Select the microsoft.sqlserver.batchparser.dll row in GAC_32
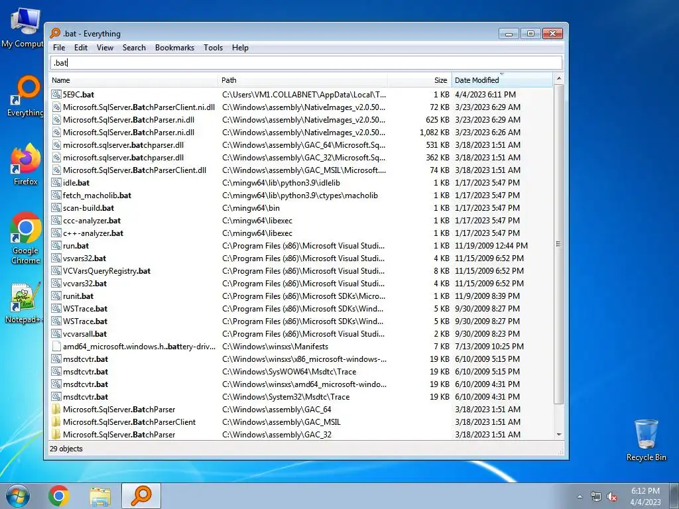This screenshot has width=679, height=509. (301, 158)
